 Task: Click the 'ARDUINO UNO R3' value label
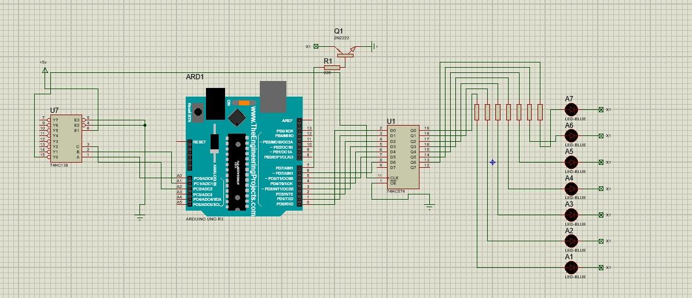pyautogui.click(x=205, y=219)
